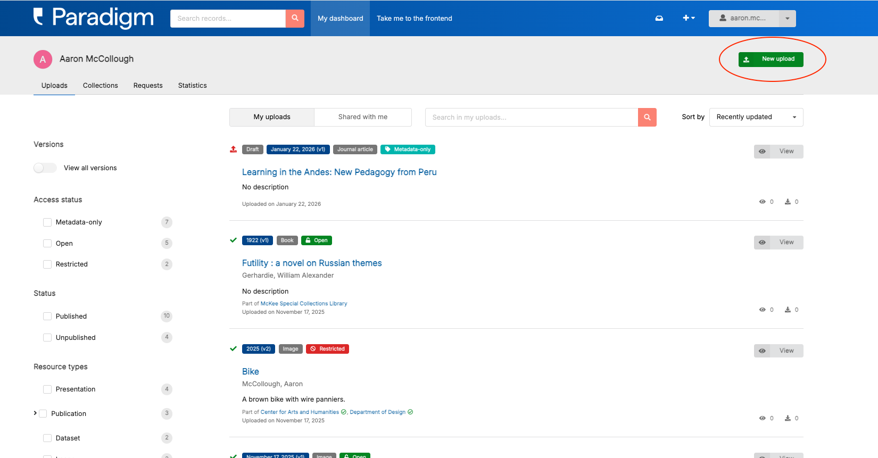Check the Publication resource type
878x458 pixels.
pyautogui.click(x=43, y=413)
